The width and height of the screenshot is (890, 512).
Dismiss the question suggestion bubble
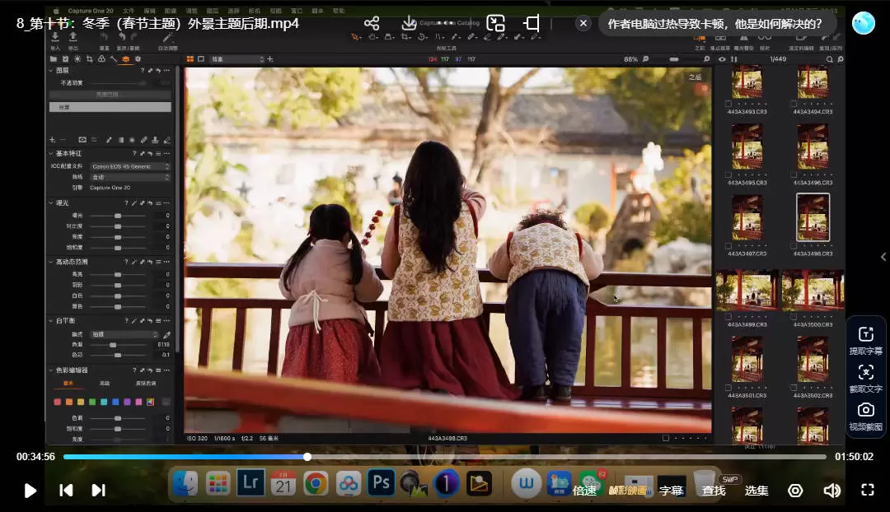click(x=583, y=23)
